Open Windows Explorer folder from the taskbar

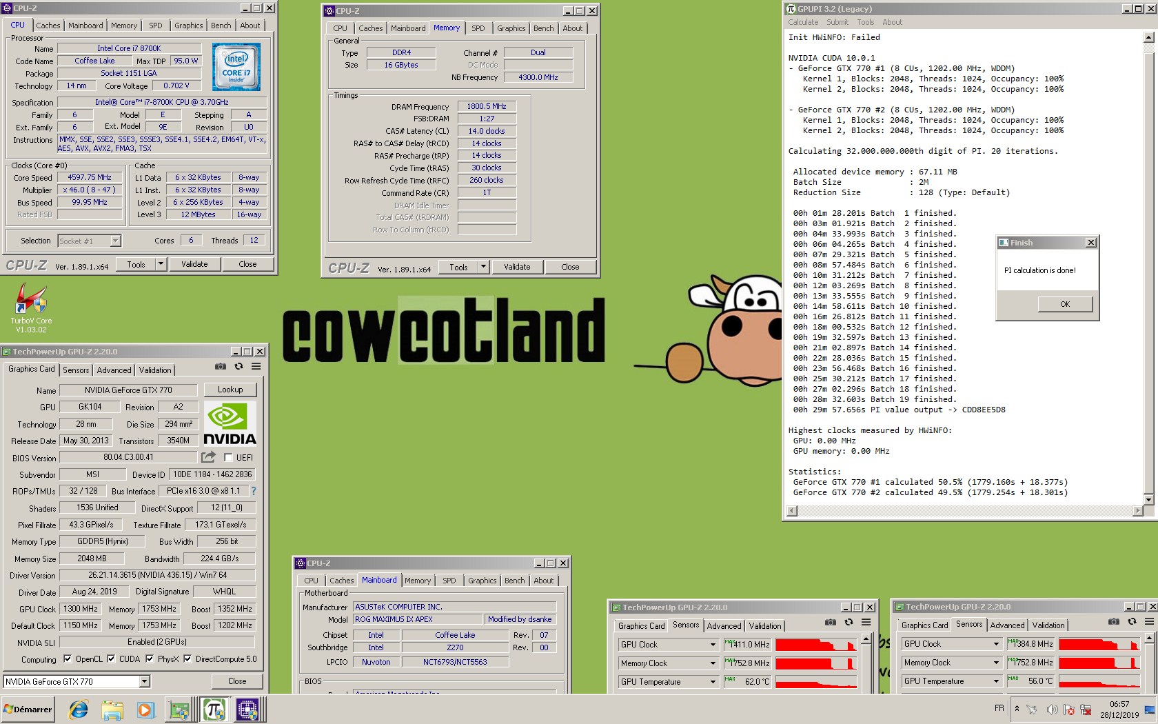pyautogui.click(x=112, y=710)
